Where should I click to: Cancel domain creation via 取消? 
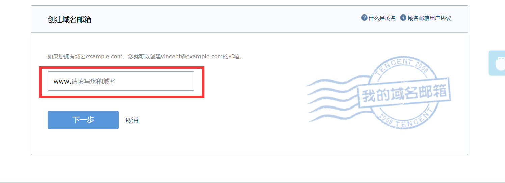pyautogui.click(x=132, y=120)
